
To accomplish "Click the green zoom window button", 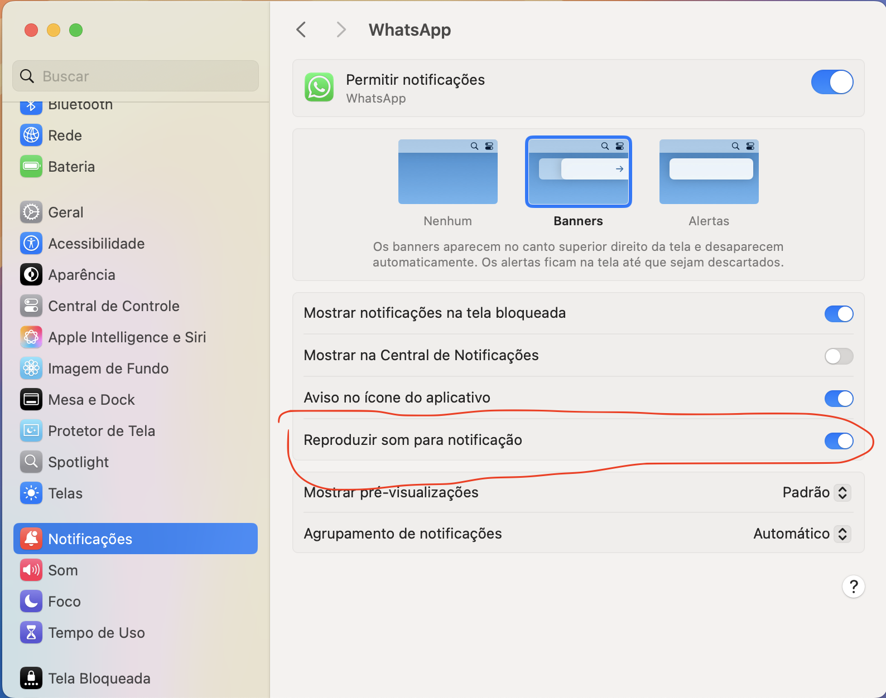I will click(76, 30).
